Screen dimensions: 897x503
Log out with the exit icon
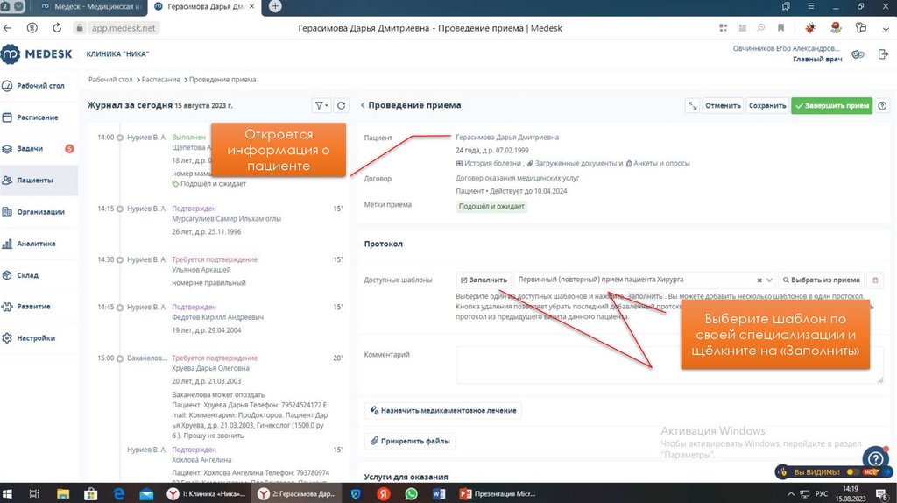point(883,53)
